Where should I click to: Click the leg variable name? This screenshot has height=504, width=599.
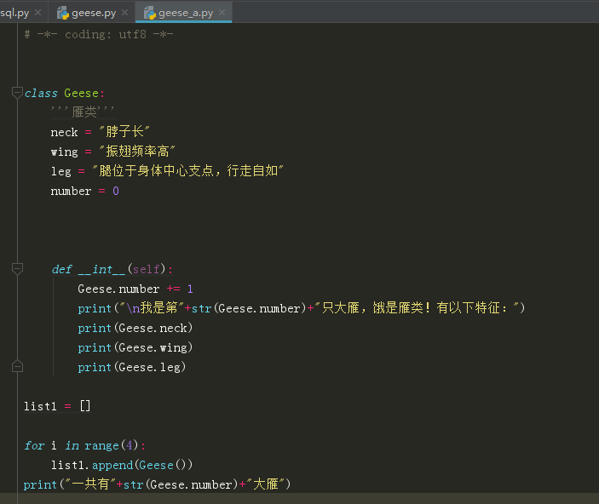point(61,171)
